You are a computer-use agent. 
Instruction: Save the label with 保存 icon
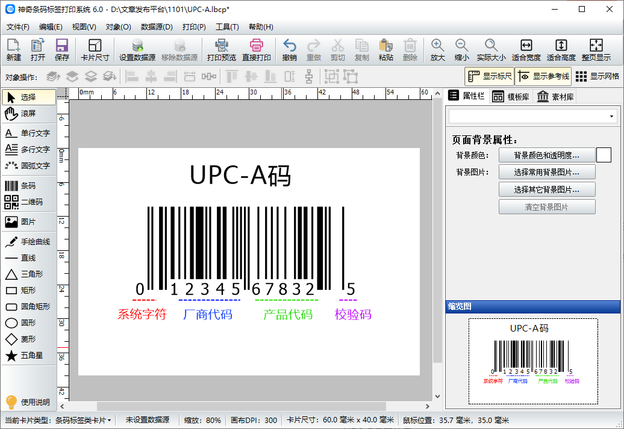tap(61, 50)
